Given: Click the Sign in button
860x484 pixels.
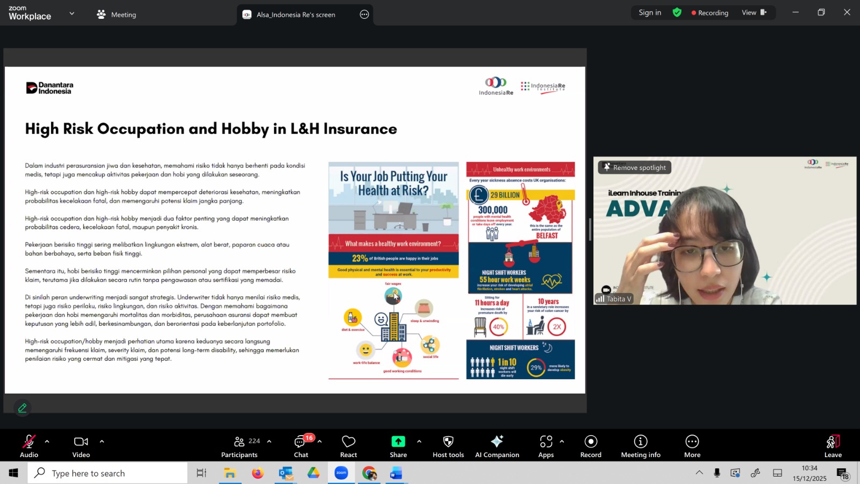Looking at the screenshot, I should pyautogui.click(x=650, y=12).
